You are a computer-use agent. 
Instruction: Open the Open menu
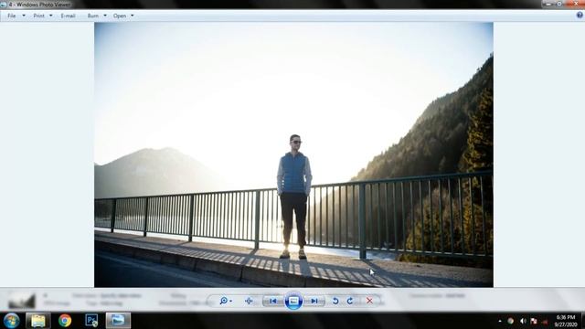(x=120, y=16)
